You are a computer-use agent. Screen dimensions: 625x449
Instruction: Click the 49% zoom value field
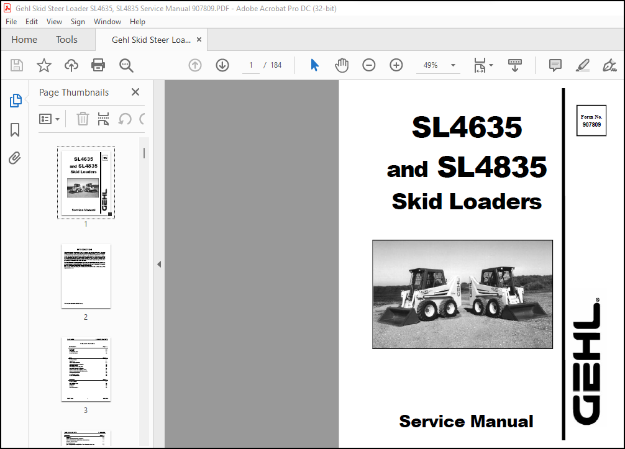tap(431, 65)
